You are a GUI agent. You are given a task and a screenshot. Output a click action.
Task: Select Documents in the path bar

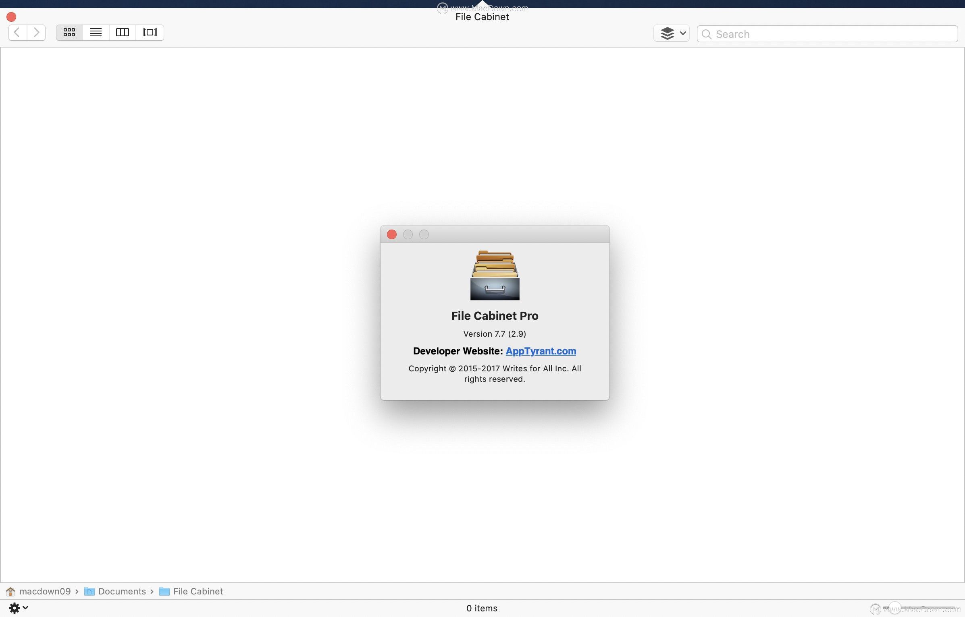click(115, 591)
